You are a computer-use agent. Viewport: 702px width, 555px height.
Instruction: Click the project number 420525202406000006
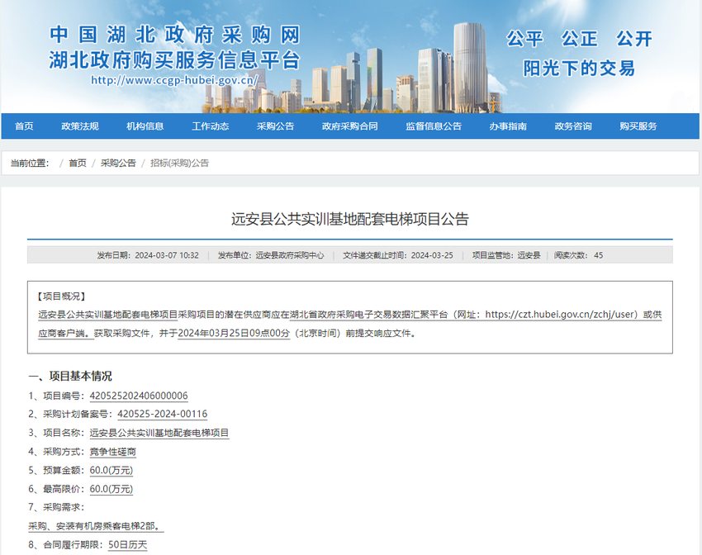click(139, 396)
